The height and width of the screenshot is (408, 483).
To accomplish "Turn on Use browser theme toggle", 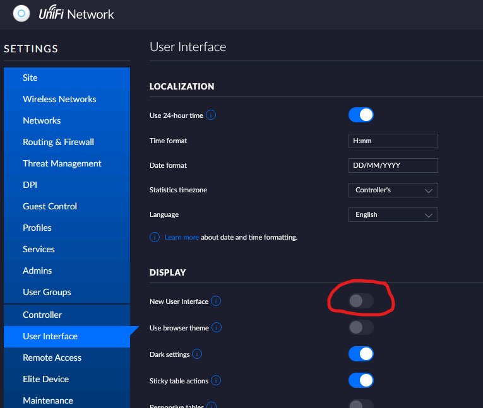I will point(361,327).
